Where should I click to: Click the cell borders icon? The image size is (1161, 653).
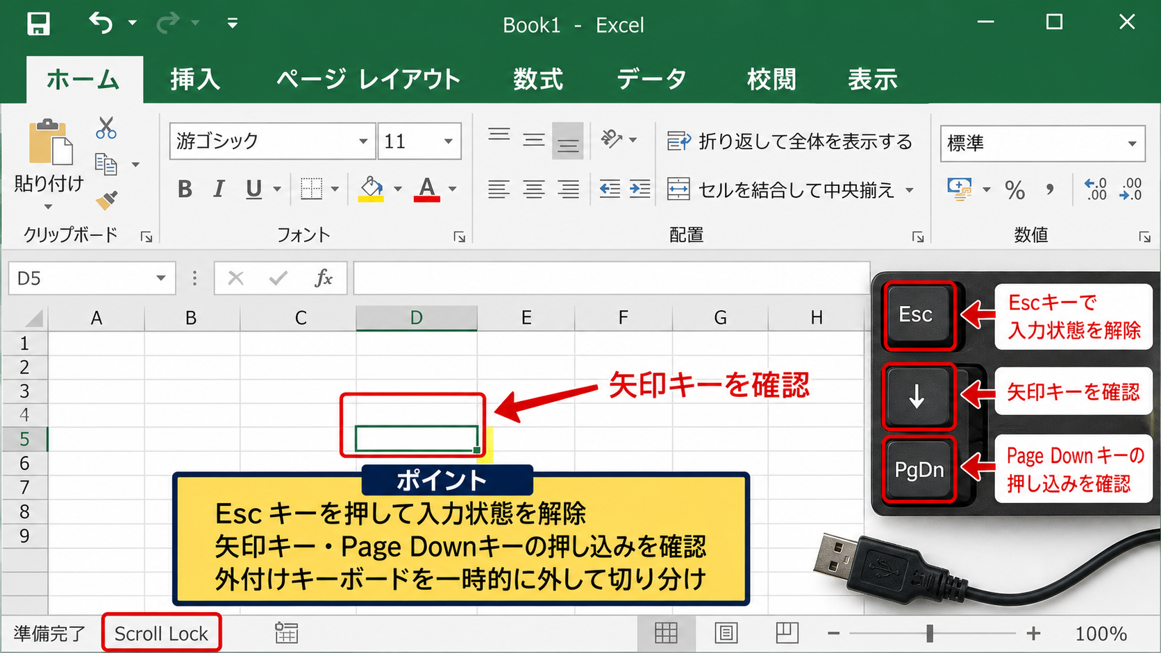click(311, 189)
